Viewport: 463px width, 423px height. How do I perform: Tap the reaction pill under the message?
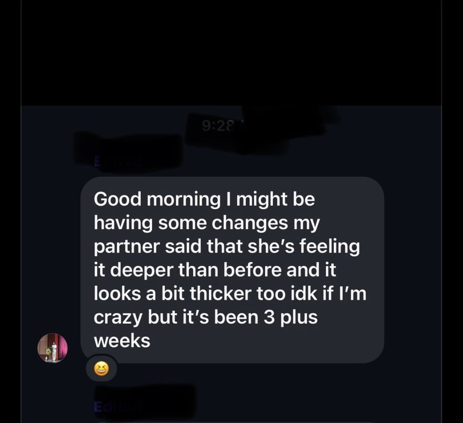tap(101, 369)
